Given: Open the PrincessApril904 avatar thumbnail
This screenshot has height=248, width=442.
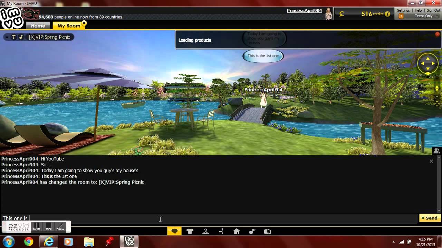Looking at the screenshot, I should pos(328,13).
